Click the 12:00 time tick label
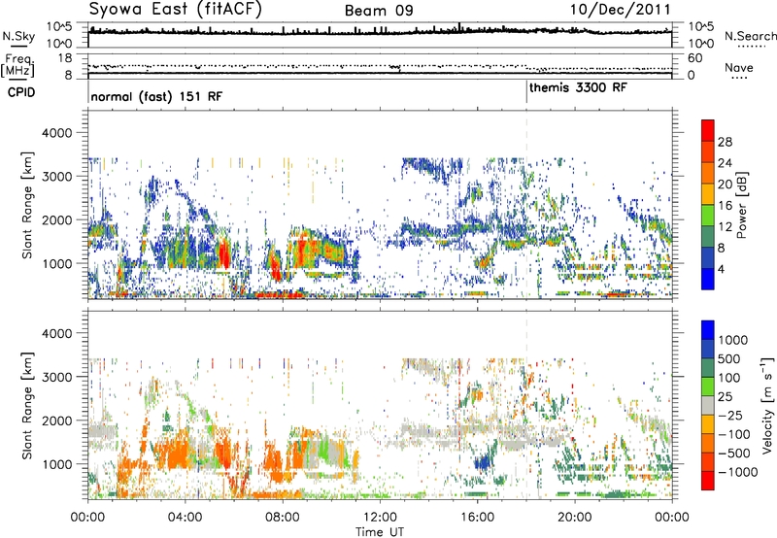 (x=380, y=518)
